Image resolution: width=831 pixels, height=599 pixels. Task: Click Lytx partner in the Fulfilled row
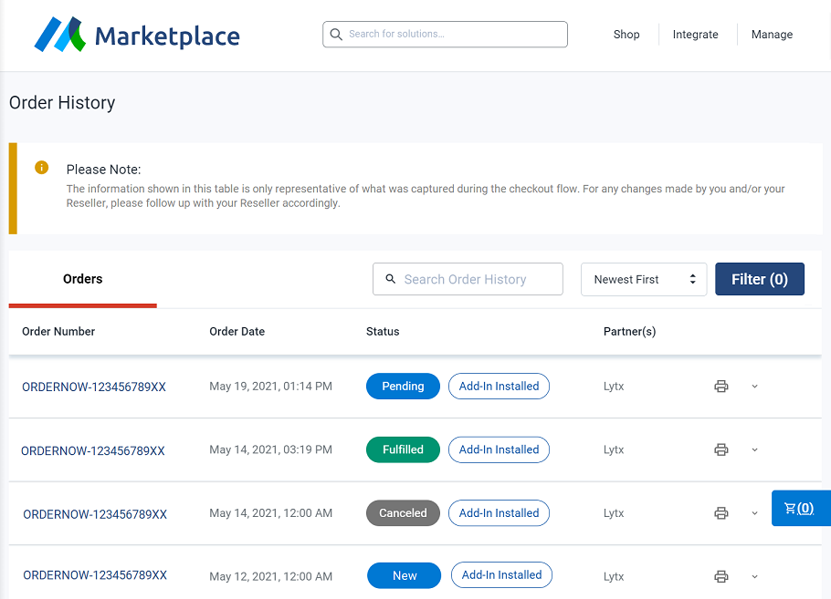tap(614, 449)
